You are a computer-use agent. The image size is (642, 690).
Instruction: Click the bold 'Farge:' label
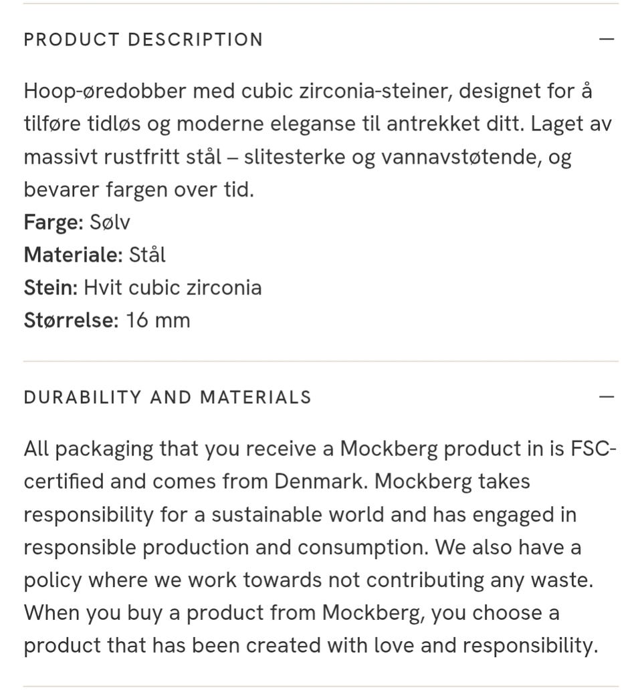(53, 223)
